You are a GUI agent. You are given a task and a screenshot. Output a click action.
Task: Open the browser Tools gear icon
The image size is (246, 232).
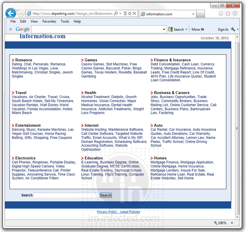[235, 14]
